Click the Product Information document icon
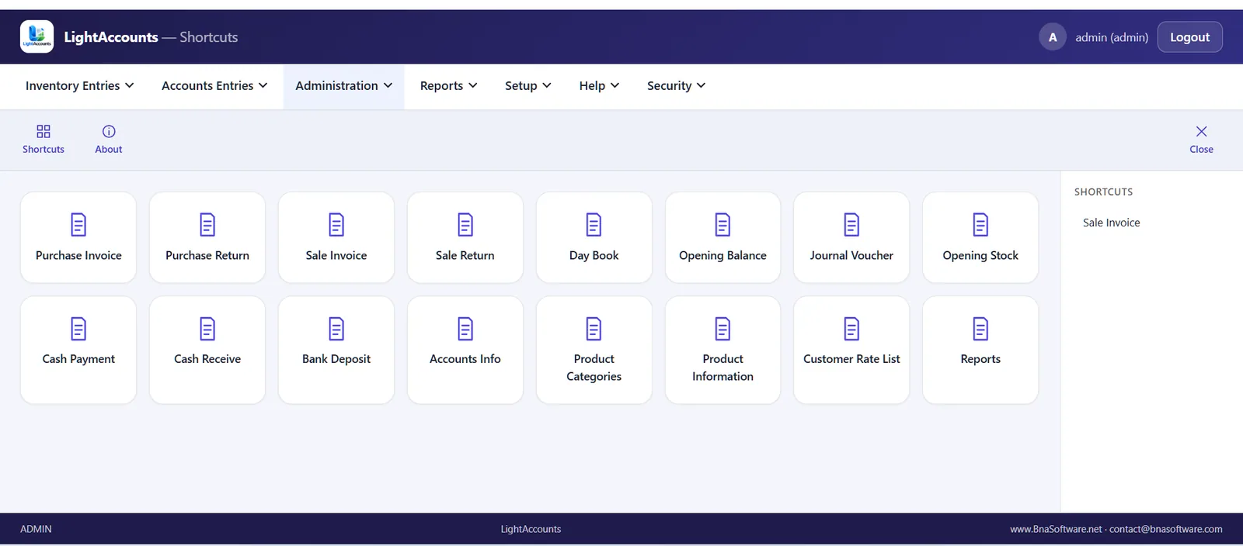1243x546 pixels. point(722,329)
